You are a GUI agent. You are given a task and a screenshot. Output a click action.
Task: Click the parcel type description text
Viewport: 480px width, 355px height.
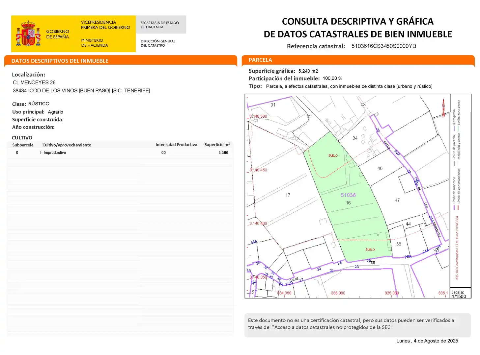tap(349, 86)
